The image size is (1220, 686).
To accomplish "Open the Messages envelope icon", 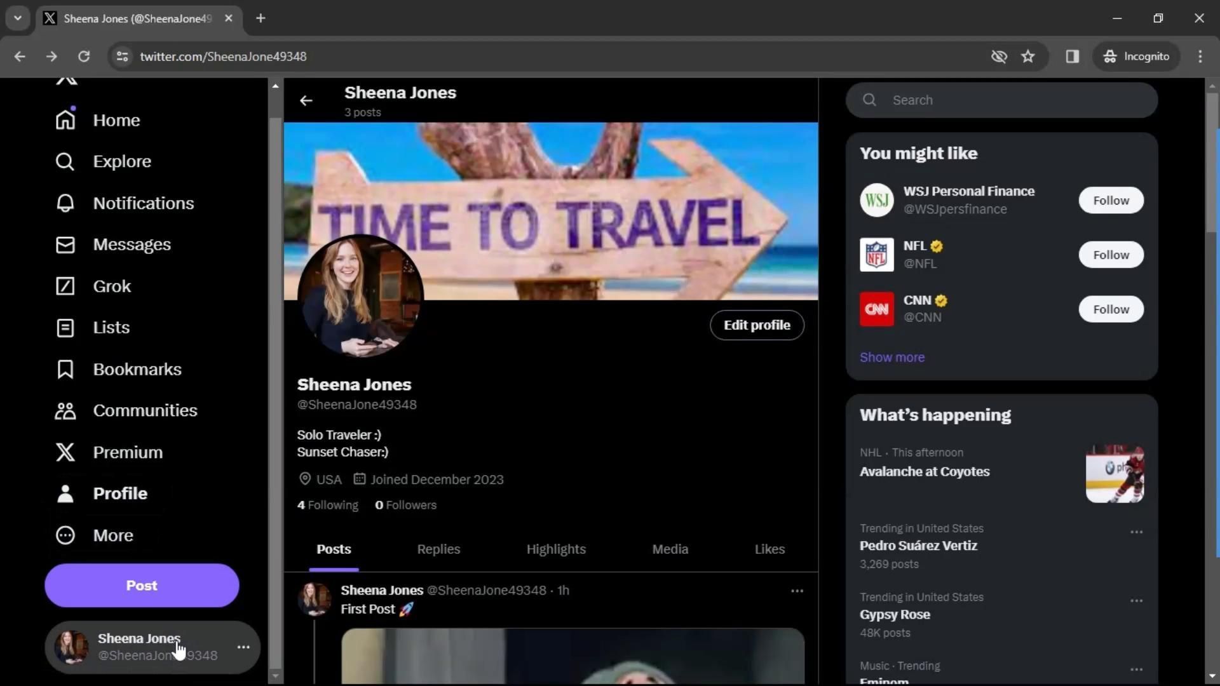I will pos(65,245).
